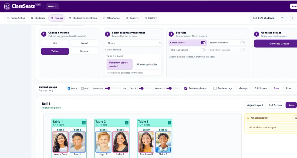This screenshot has width=297, height=158.
Task: Select Indie R.'s student photo
Action: 120,142
